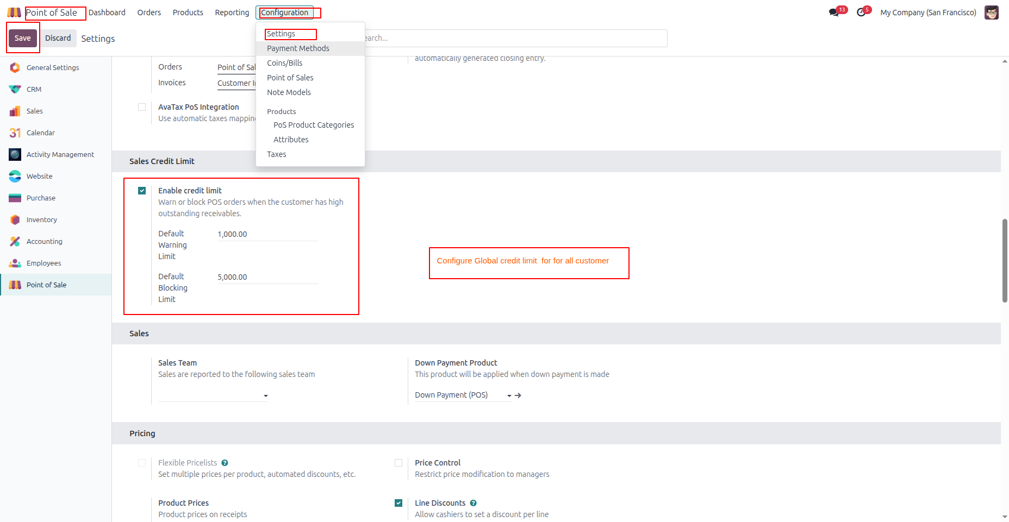Open the Products menu
Viewport: 1009px width, 522px height.
[x=188, y=12]
